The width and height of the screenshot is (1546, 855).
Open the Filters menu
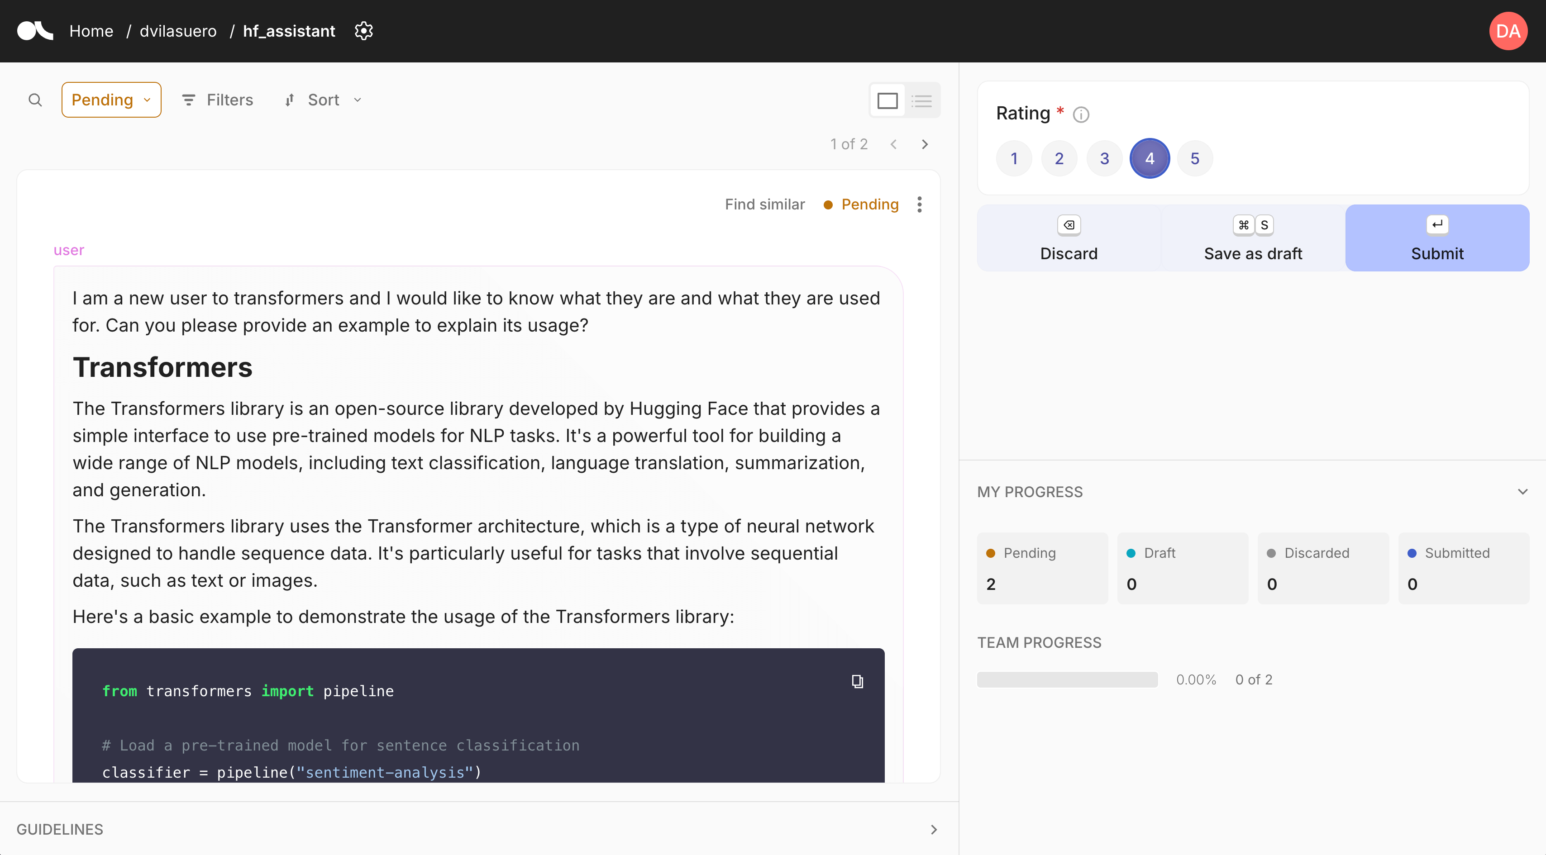click(218, 100)
